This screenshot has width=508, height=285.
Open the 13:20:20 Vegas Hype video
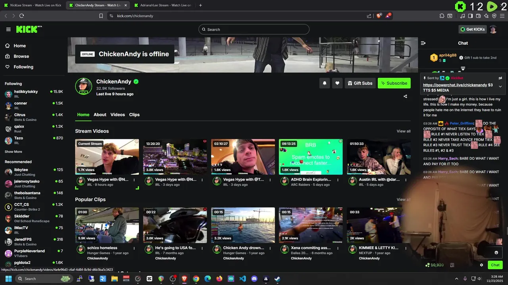(175, 157)
